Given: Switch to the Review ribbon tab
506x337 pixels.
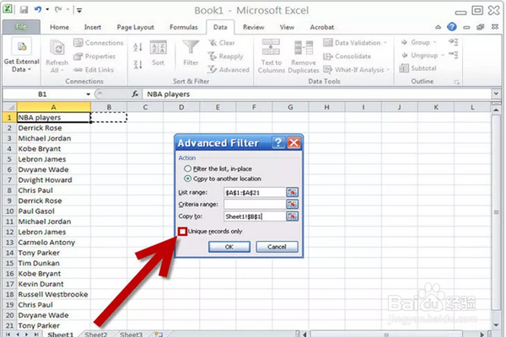Looking at the screenshot, I should coord(253,28).
